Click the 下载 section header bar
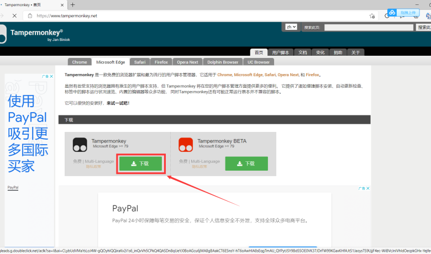The height and width of the screenshot is (254, 431). click(x=214, y=120)
